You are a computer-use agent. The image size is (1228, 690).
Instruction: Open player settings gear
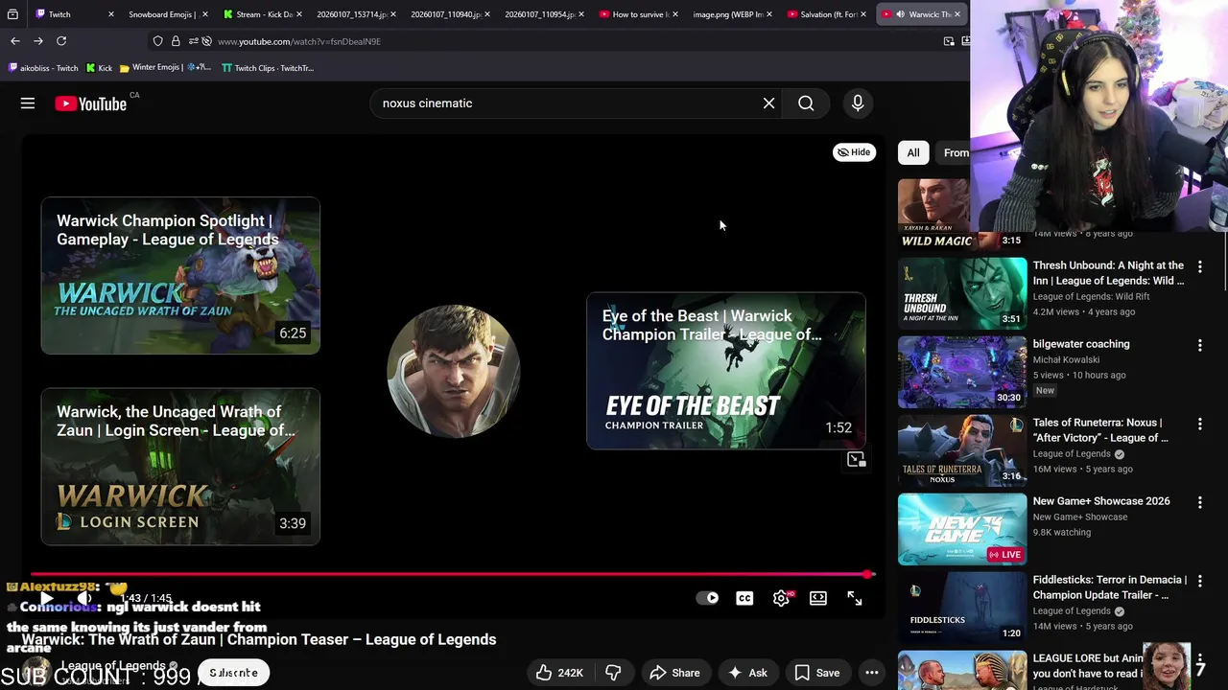pos(781,598)
